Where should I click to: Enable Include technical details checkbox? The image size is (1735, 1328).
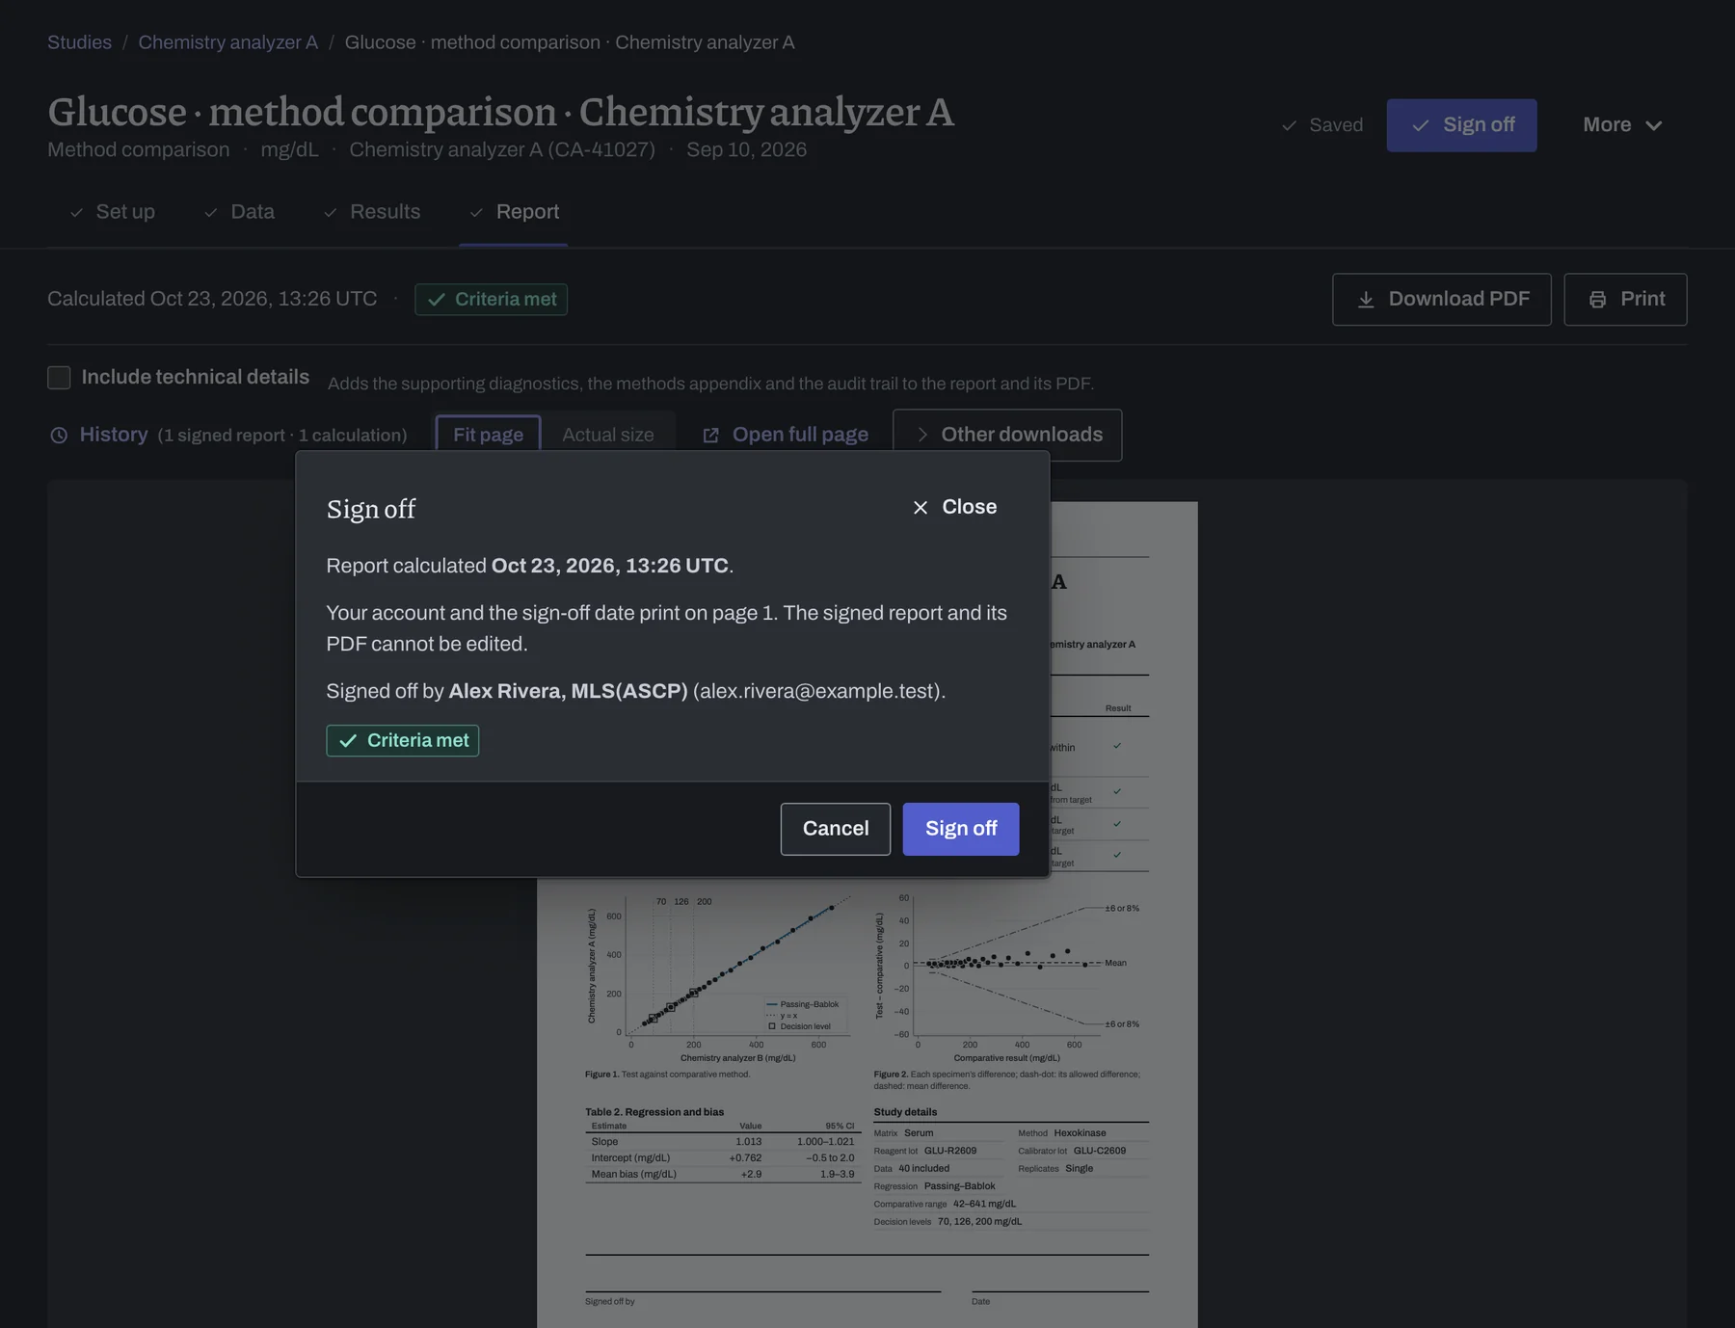[x=59, y=378]
